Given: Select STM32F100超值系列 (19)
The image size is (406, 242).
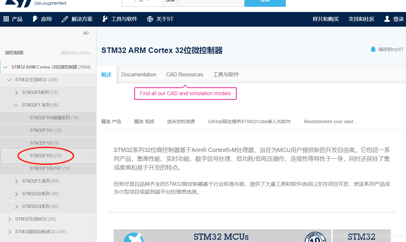Looking at the screenshot, I should coord(54,118).
